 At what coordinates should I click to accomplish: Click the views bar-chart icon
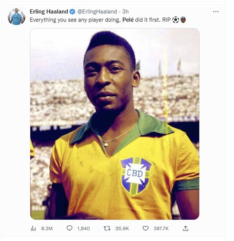[33, 228]
